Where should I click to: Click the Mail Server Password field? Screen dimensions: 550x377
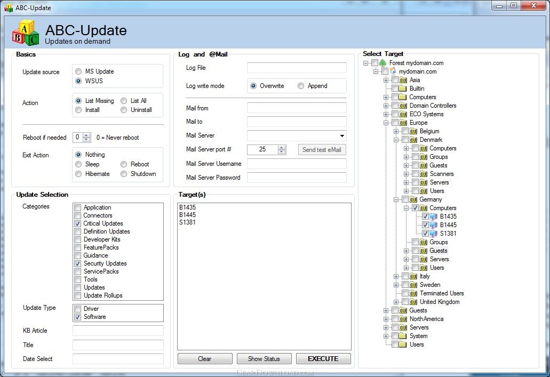coord(297,178)
